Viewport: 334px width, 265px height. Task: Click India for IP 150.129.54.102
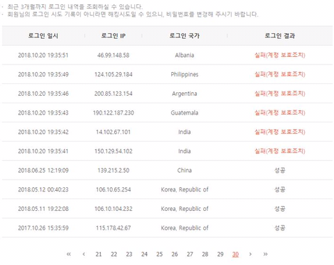[184, 151]
